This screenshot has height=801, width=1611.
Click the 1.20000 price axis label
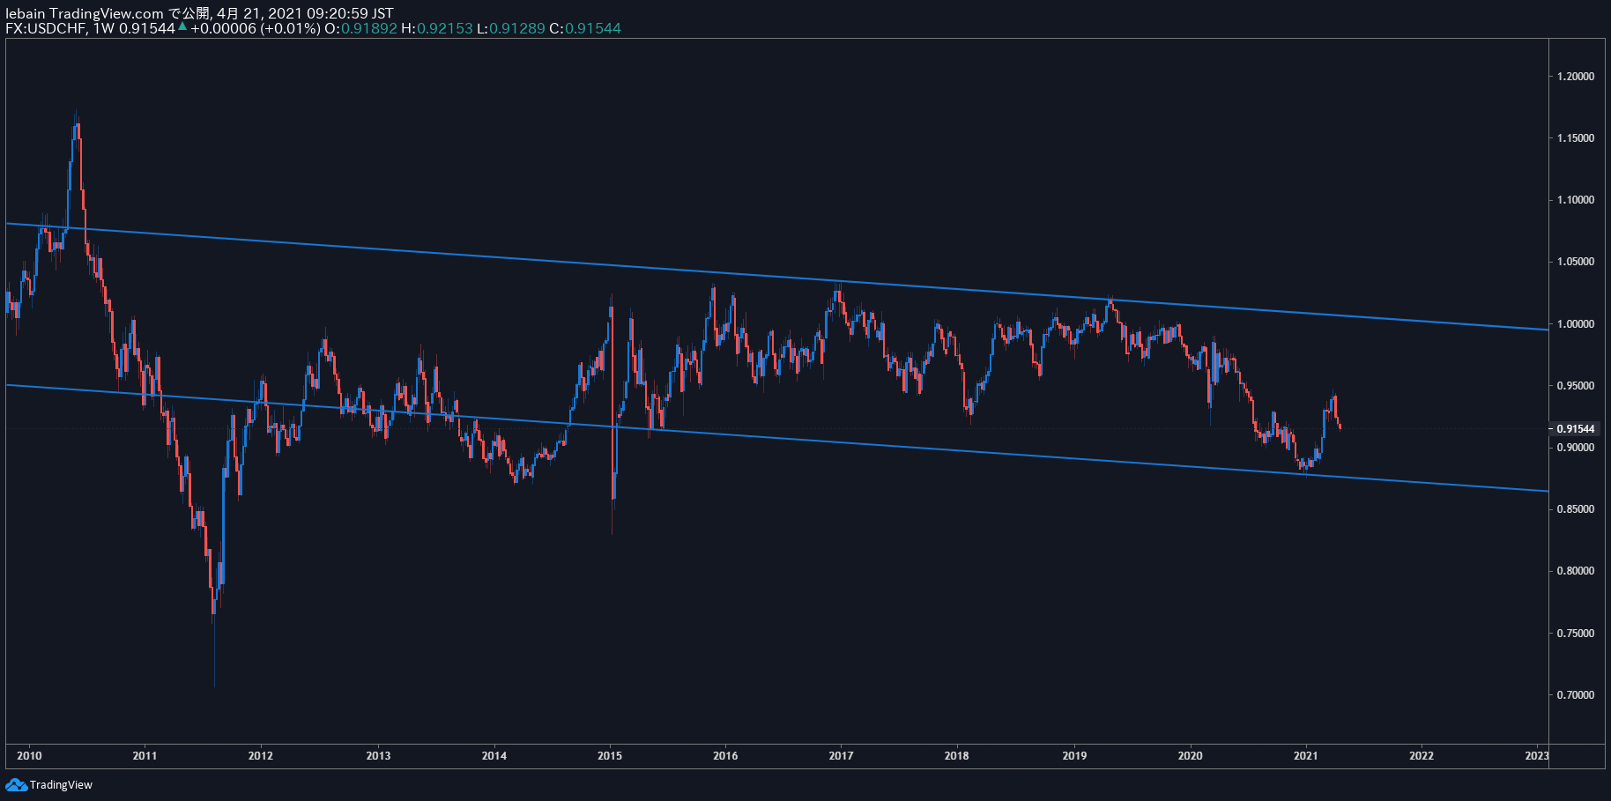(1576, 77)
